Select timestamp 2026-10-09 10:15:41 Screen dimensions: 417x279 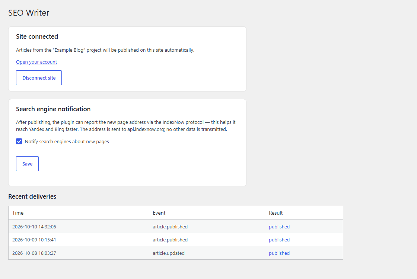coord(34,240)
